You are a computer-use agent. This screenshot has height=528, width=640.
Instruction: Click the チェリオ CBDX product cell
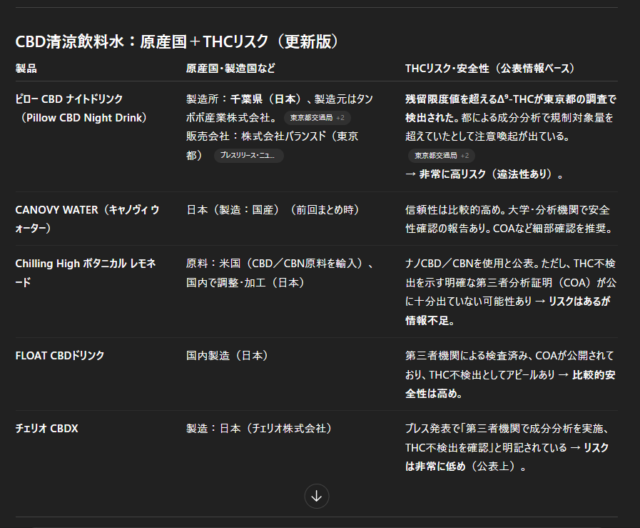tap(46, 428)
